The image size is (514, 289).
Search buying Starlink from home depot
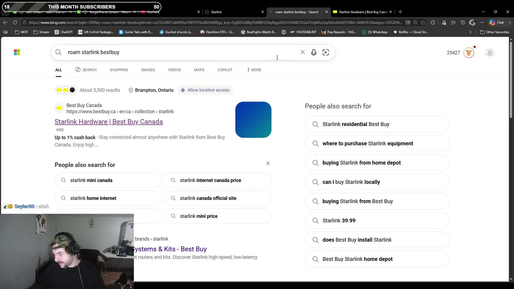377,163
